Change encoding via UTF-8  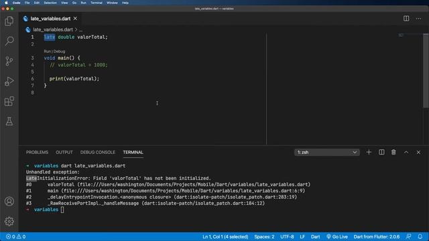[x=287, y=236]
